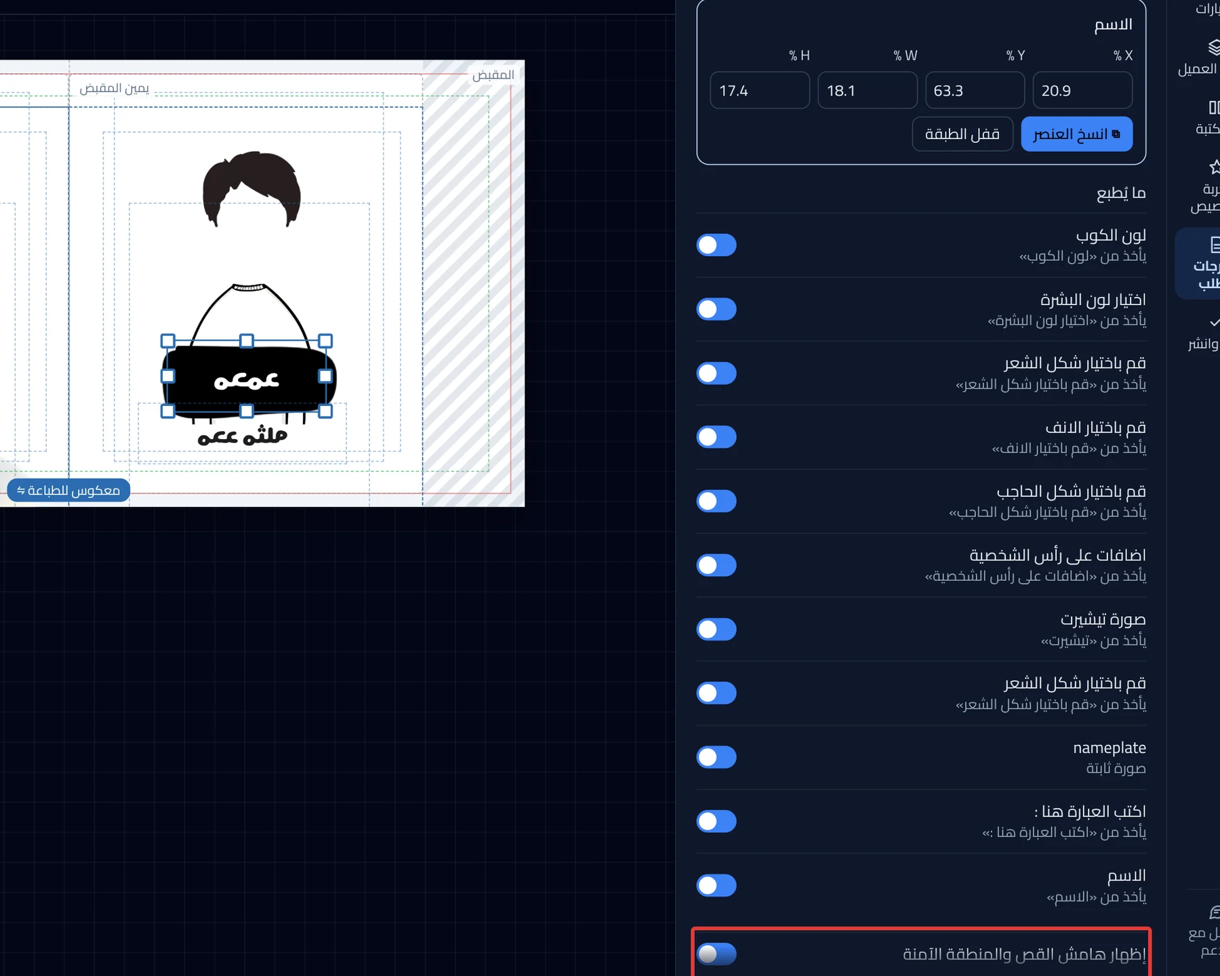
Task: Toggle the اختيار لون البشرة switch
Action: click(716, 309)
